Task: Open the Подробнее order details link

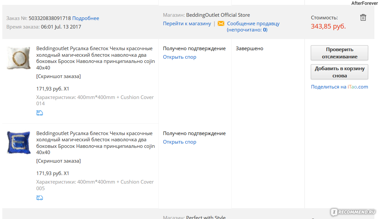Action: (x=86, y=18)
